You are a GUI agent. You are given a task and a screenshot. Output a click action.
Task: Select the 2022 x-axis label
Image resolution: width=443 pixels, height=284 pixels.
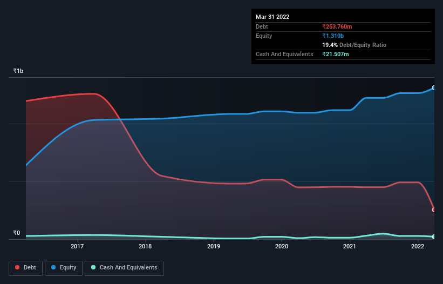(x=418, y=246)
